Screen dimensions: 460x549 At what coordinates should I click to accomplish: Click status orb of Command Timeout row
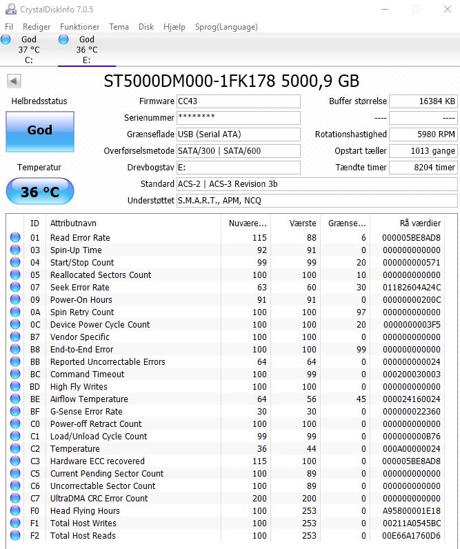15,375
